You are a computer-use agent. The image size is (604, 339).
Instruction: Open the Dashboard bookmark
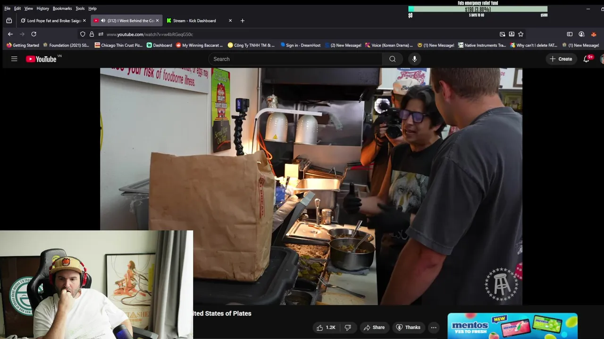(x=159, y=45)
